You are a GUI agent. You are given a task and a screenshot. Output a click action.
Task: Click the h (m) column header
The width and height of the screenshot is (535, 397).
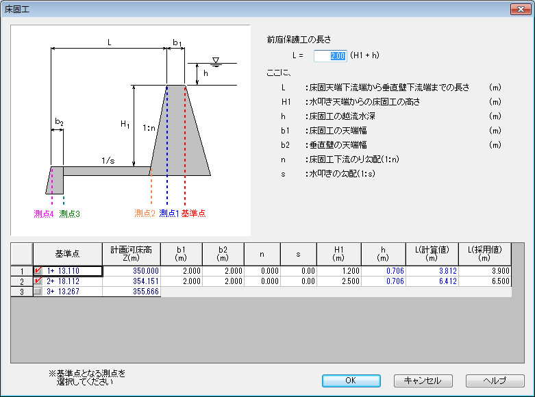(384, 254)
